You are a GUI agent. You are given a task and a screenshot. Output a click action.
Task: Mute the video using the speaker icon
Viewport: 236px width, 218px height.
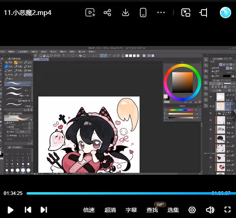point(210,210)
